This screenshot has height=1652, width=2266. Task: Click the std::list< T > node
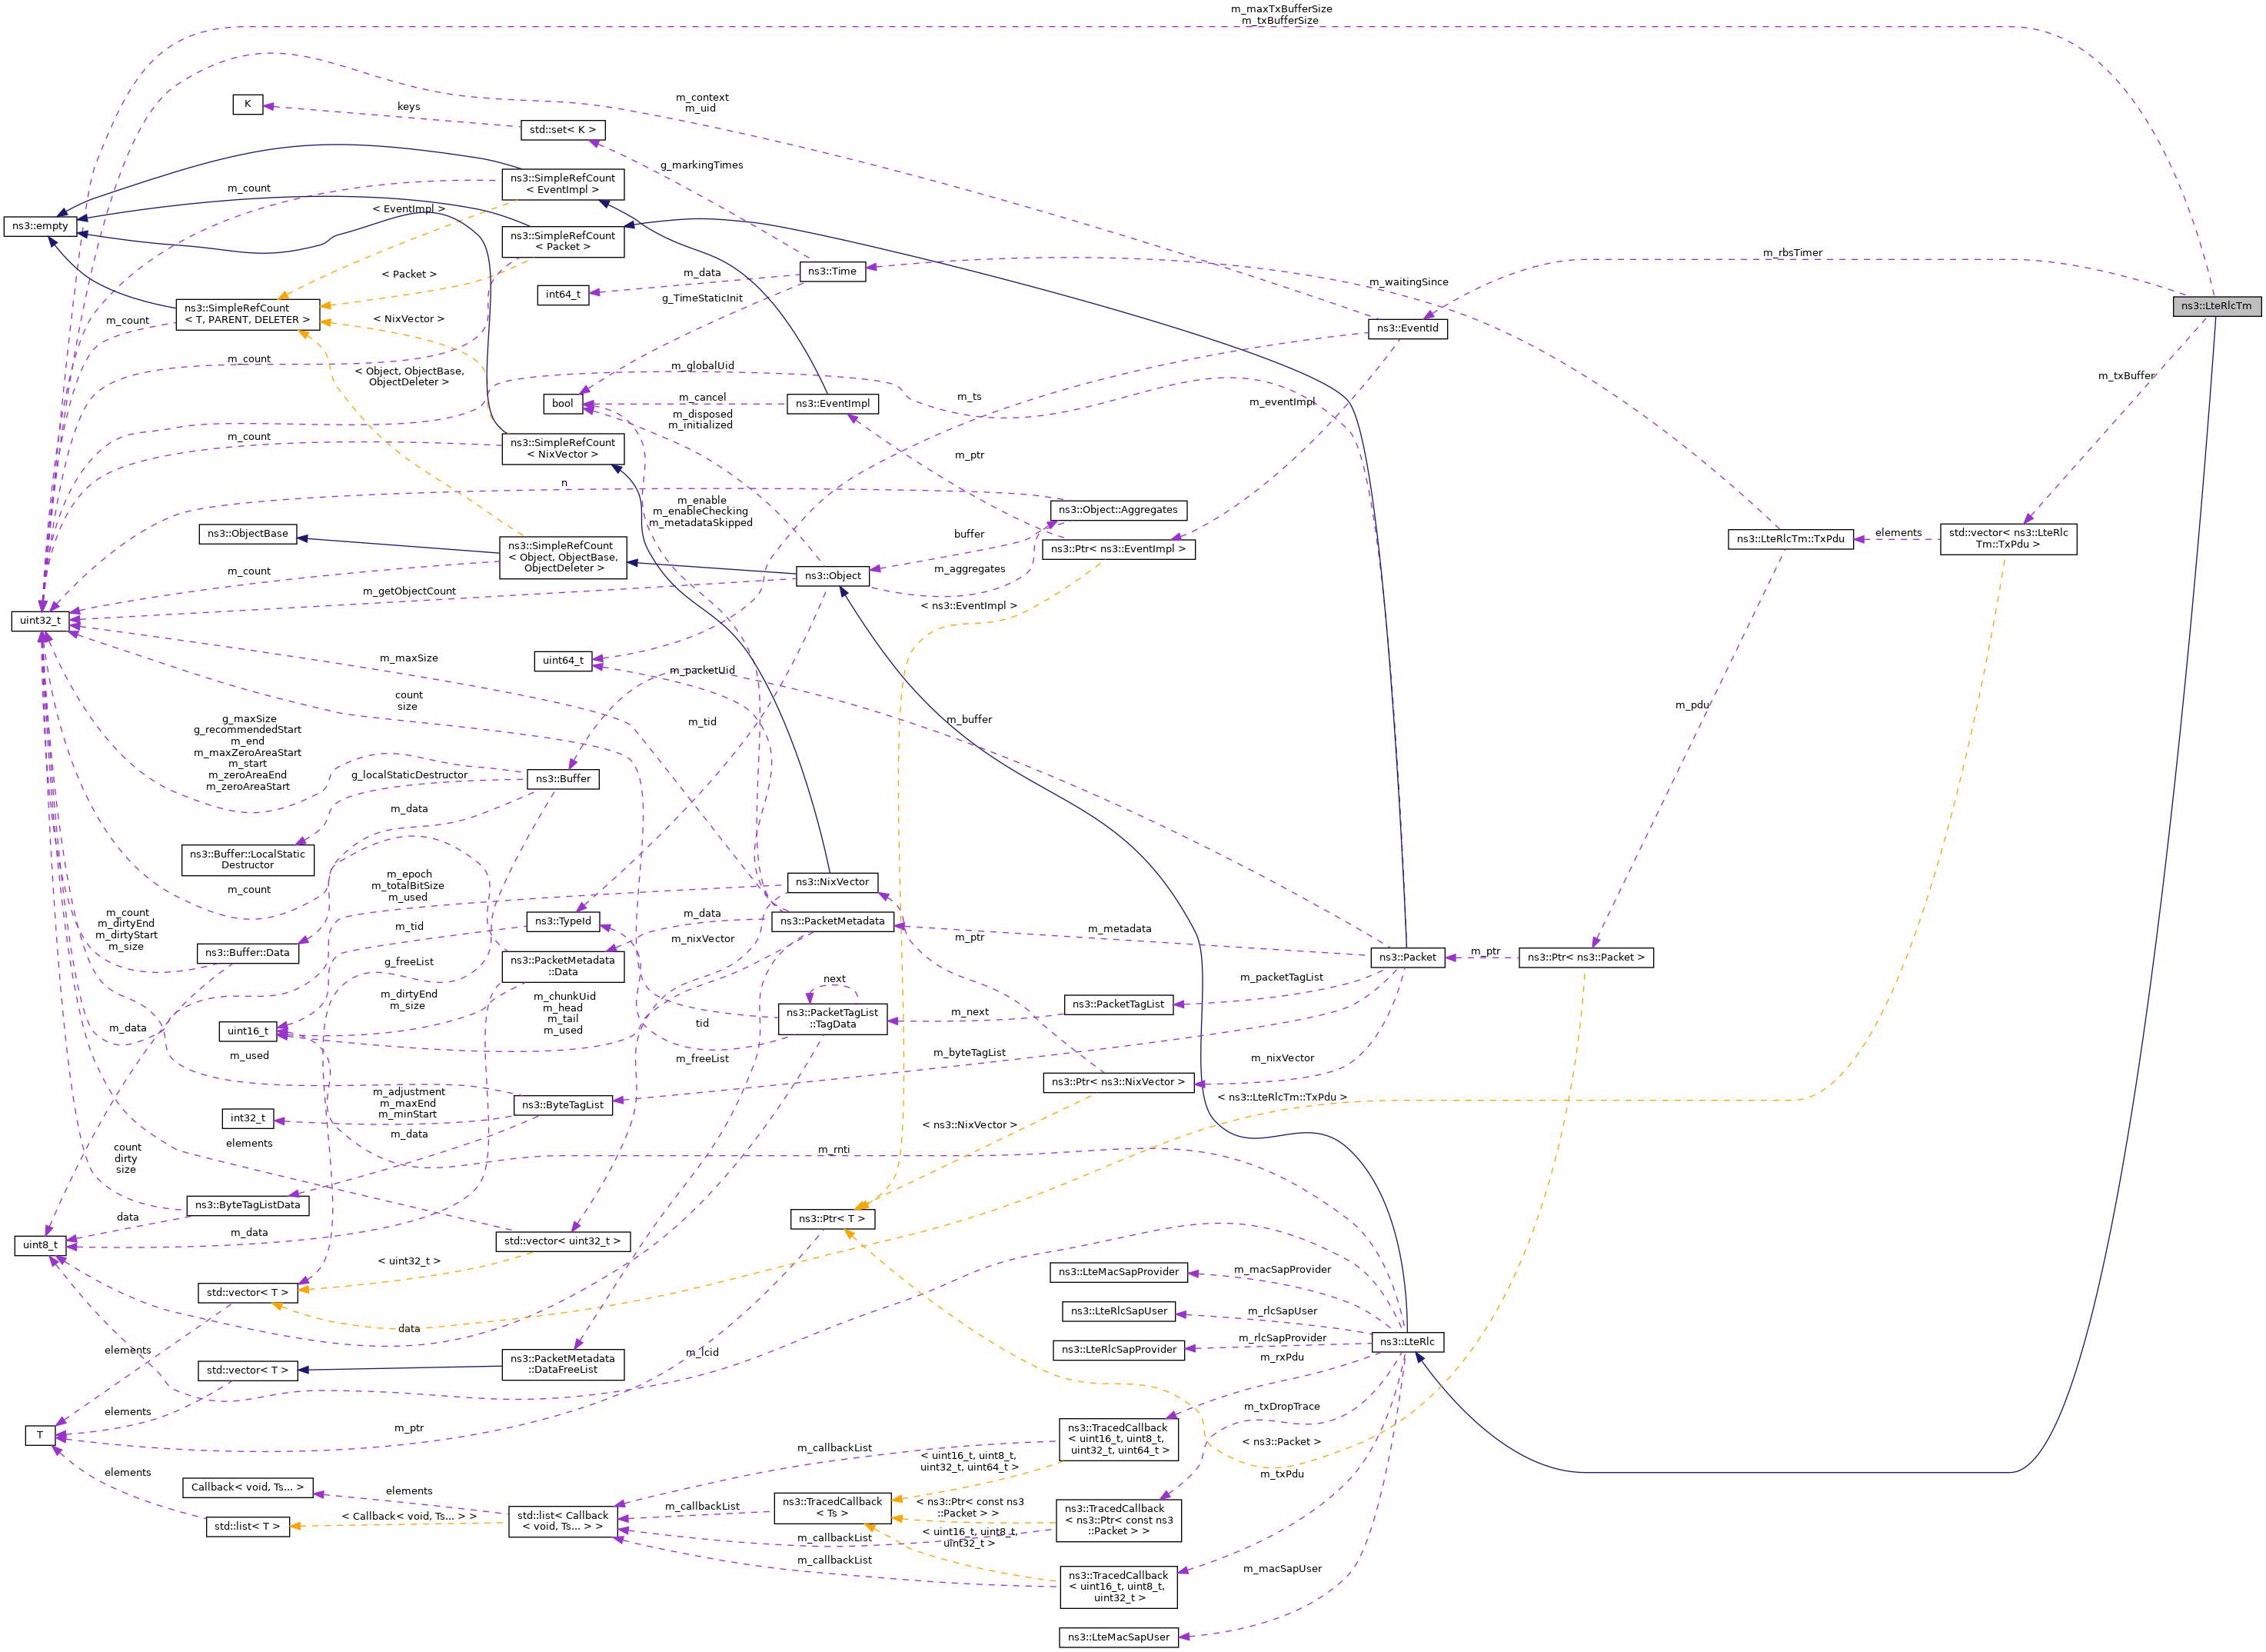tap(248, 1526)
